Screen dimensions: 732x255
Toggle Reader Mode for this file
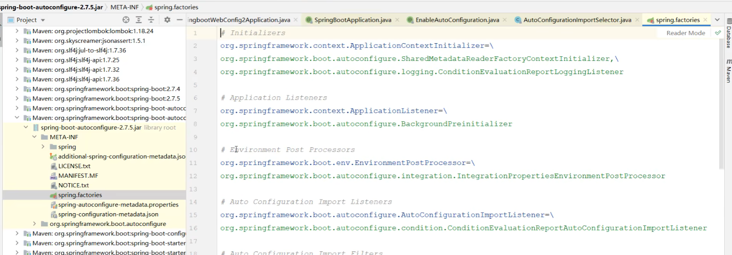tap(686, 33)
